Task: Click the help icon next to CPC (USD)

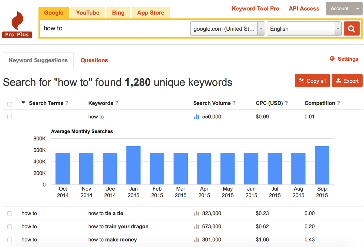Action: click(286, 103)
